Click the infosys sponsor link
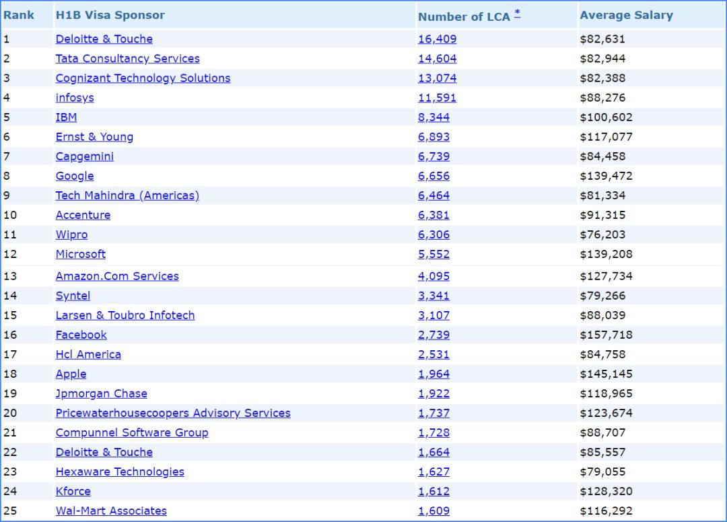The width and height of the screenshot is (727, 522). [75, 98]
